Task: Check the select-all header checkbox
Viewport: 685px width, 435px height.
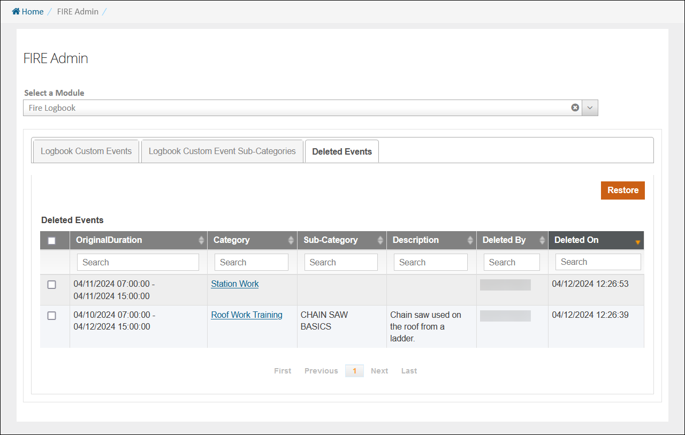Action: click(52, 241)
